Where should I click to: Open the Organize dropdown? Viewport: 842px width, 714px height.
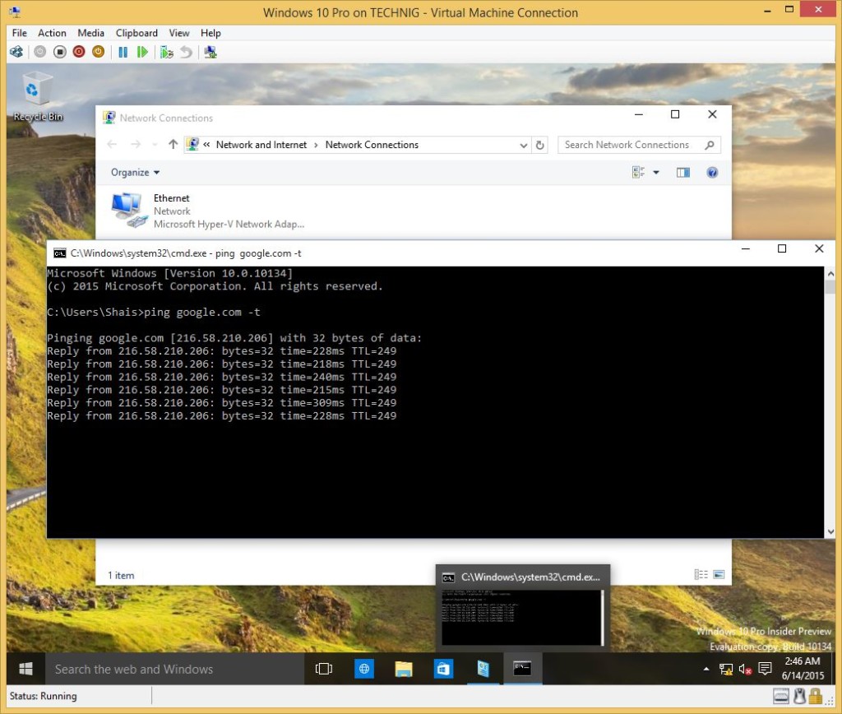(x=134, y=172)
